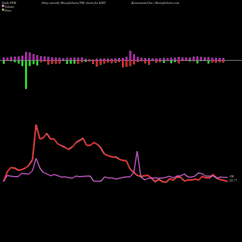Screen dimensions: 242x242
Task: Click the highest peak of the red price line
Action: 36,125
